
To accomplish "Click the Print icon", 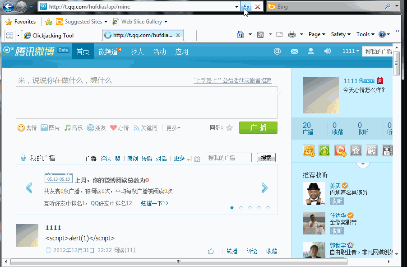I will click(x=292, y=34).
